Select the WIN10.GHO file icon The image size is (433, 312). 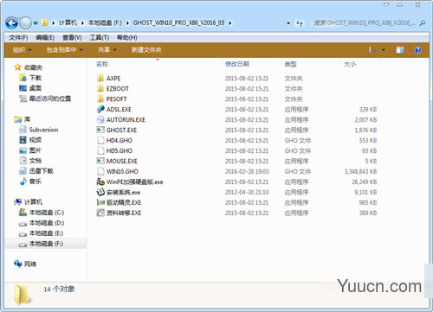[x=100, y=171]
